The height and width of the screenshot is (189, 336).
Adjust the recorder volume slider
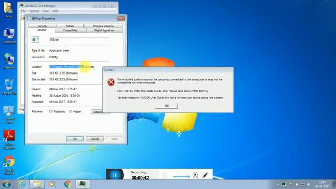point(181,177)
